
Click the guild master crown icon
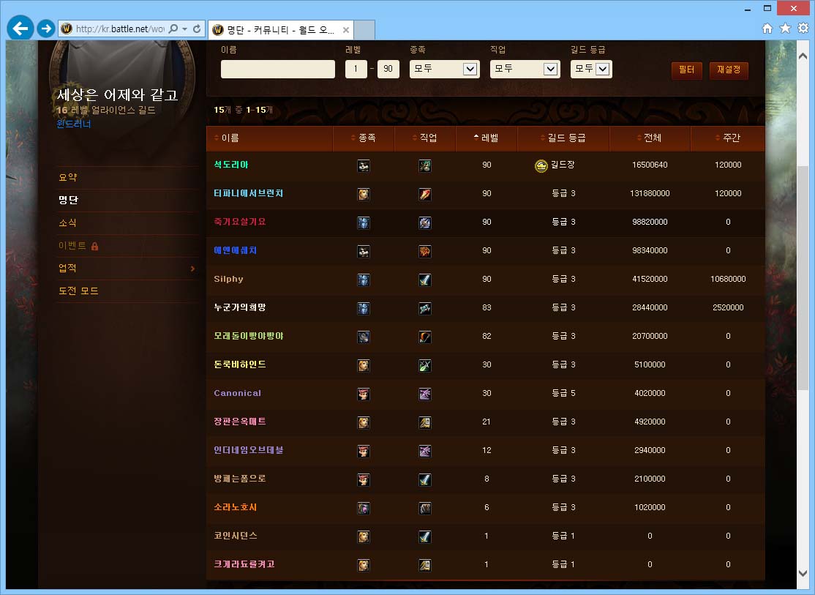point(541,165)
